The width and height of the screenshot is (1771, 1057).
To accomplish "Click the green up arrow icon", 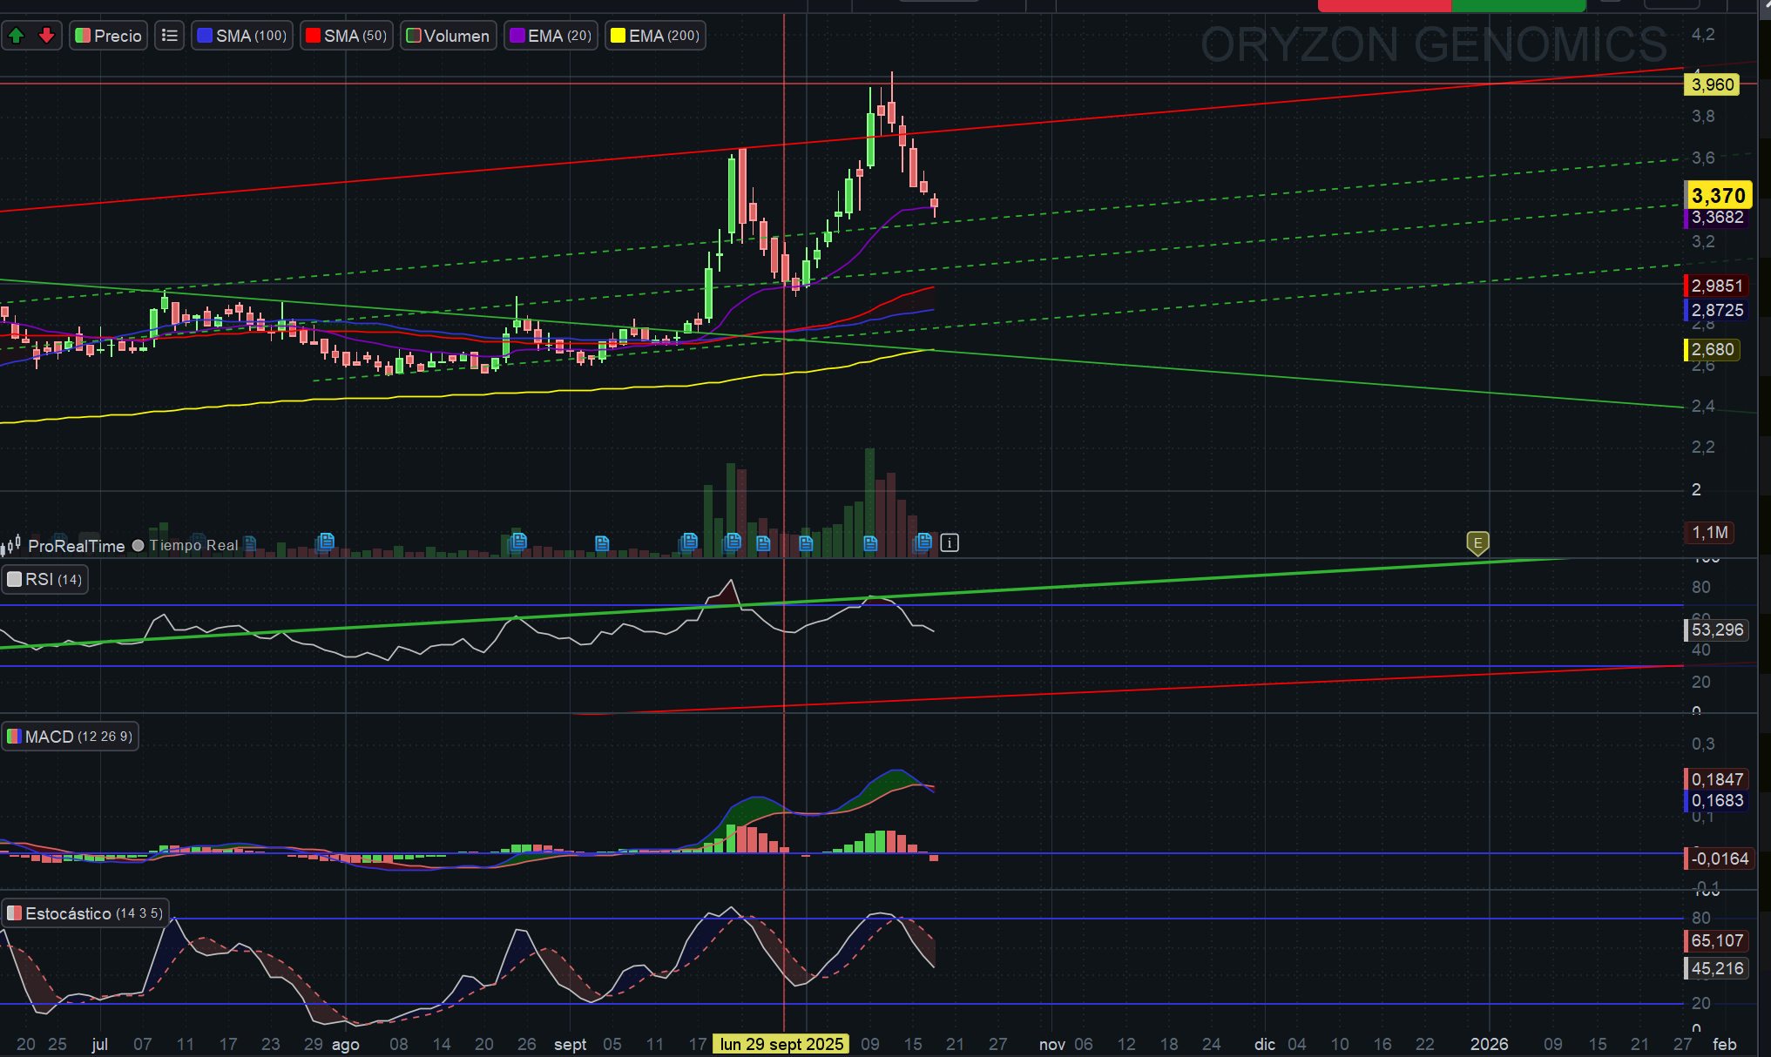I will pos(16,36).
